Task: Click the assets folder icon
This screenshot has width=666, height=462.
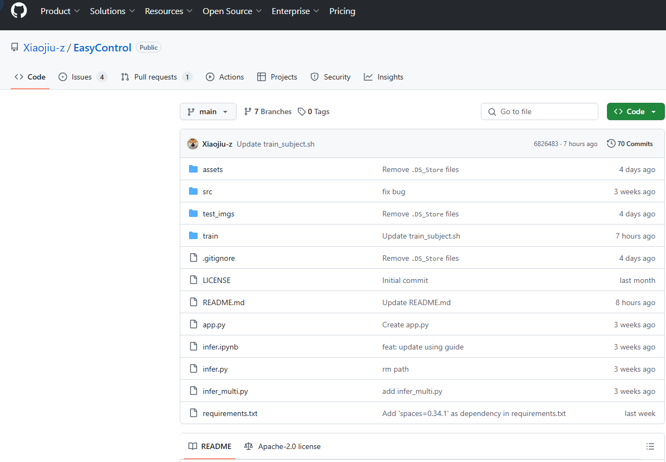Action: click(x=193, y=169)
